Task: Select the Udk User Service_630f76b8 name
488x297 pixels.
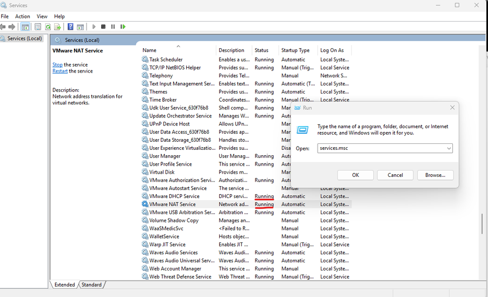Action: (x=179, y=108)
